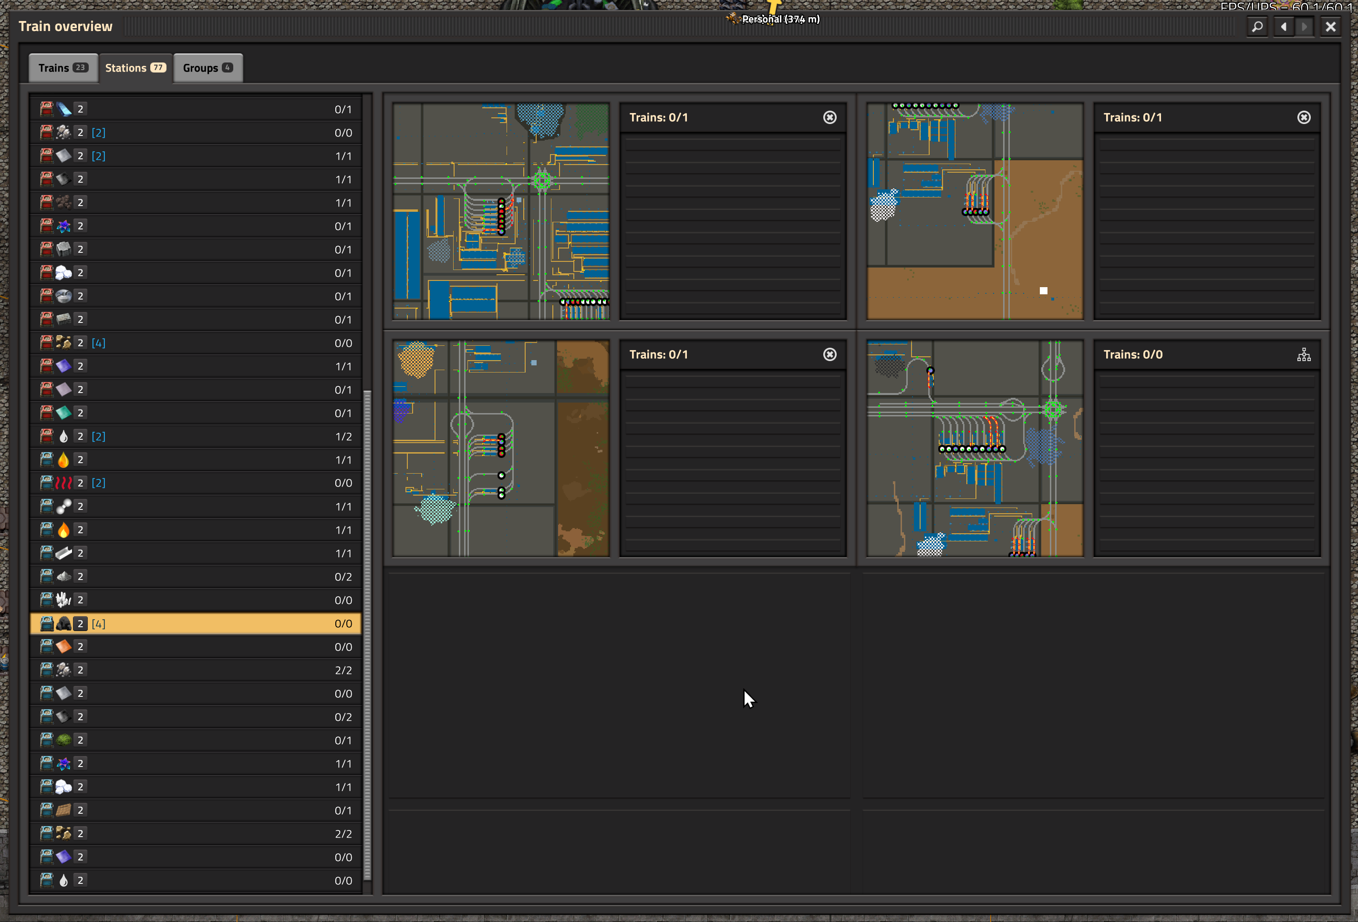Open search with the magnifier icon

[x=1257, y=26]
